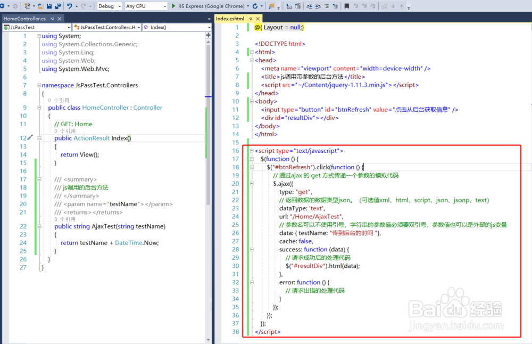Open the undo history dropdown arrow

(76, 6)
